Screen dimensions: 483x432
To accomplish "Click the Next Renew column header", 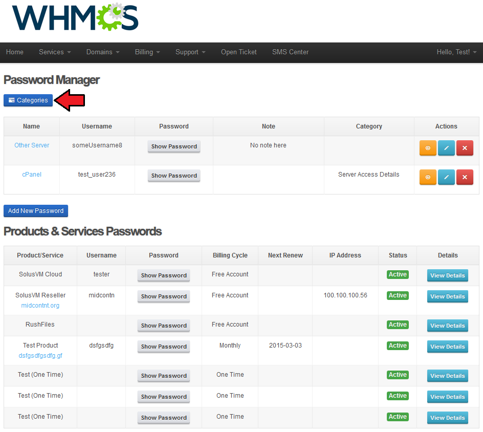I will (286, 255).
